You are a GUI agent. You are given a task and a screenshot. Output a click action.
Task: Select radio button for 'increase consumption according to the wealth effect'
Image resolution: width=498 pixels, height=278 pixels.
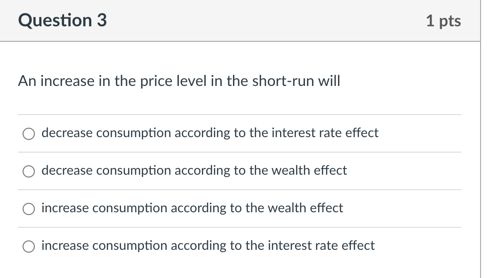[x=29, y=208]
